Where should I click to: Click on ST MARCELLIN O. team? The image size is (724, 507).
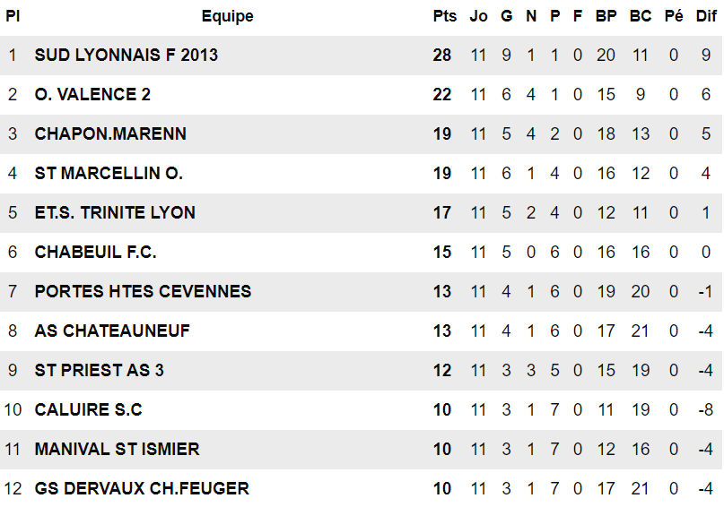click(109, 174)
